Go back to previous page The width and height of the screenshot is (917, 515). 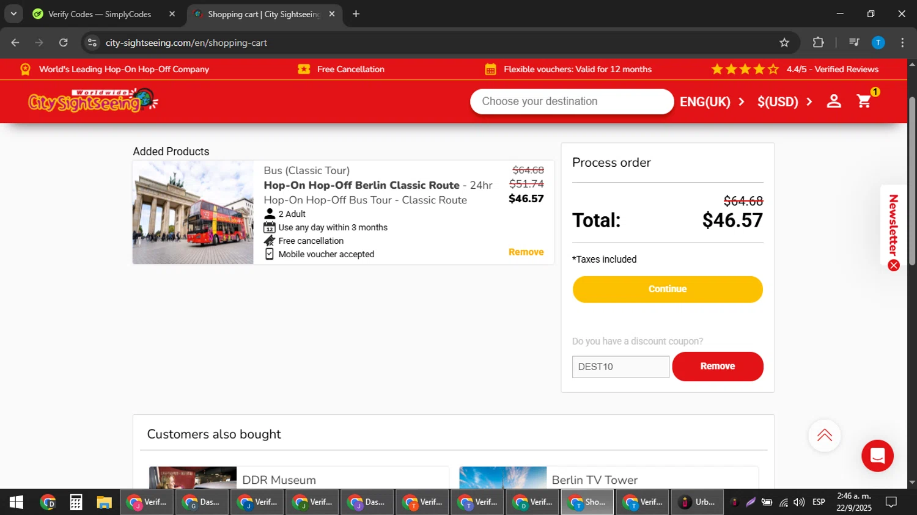click(15, 43)
